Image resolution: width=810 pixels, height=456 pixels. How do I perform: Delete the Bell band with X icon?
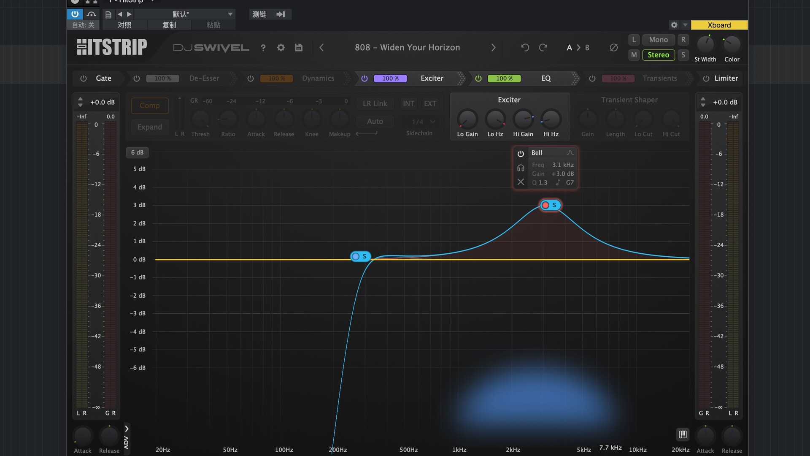[x=521, y=182]
